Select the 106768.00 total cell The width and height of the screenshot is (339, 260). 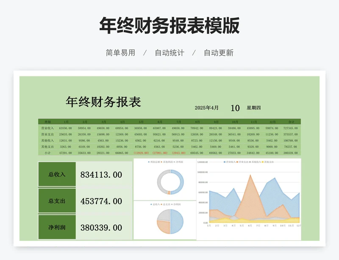tap(291, 140)
